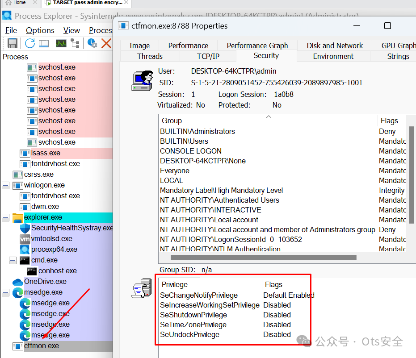Viewport: 416px width, 358px height.
Task: Click the ctfmon.exe process icon
Action: pyautogui.click(x=18, y=346)
